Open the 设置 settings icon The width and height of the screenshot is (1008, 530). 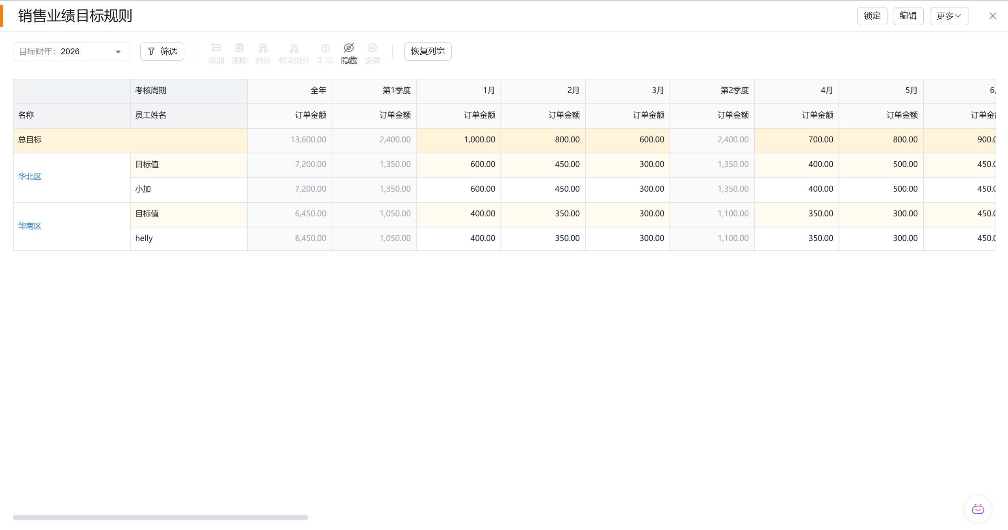pyautogui.click(x=372, y=48)
